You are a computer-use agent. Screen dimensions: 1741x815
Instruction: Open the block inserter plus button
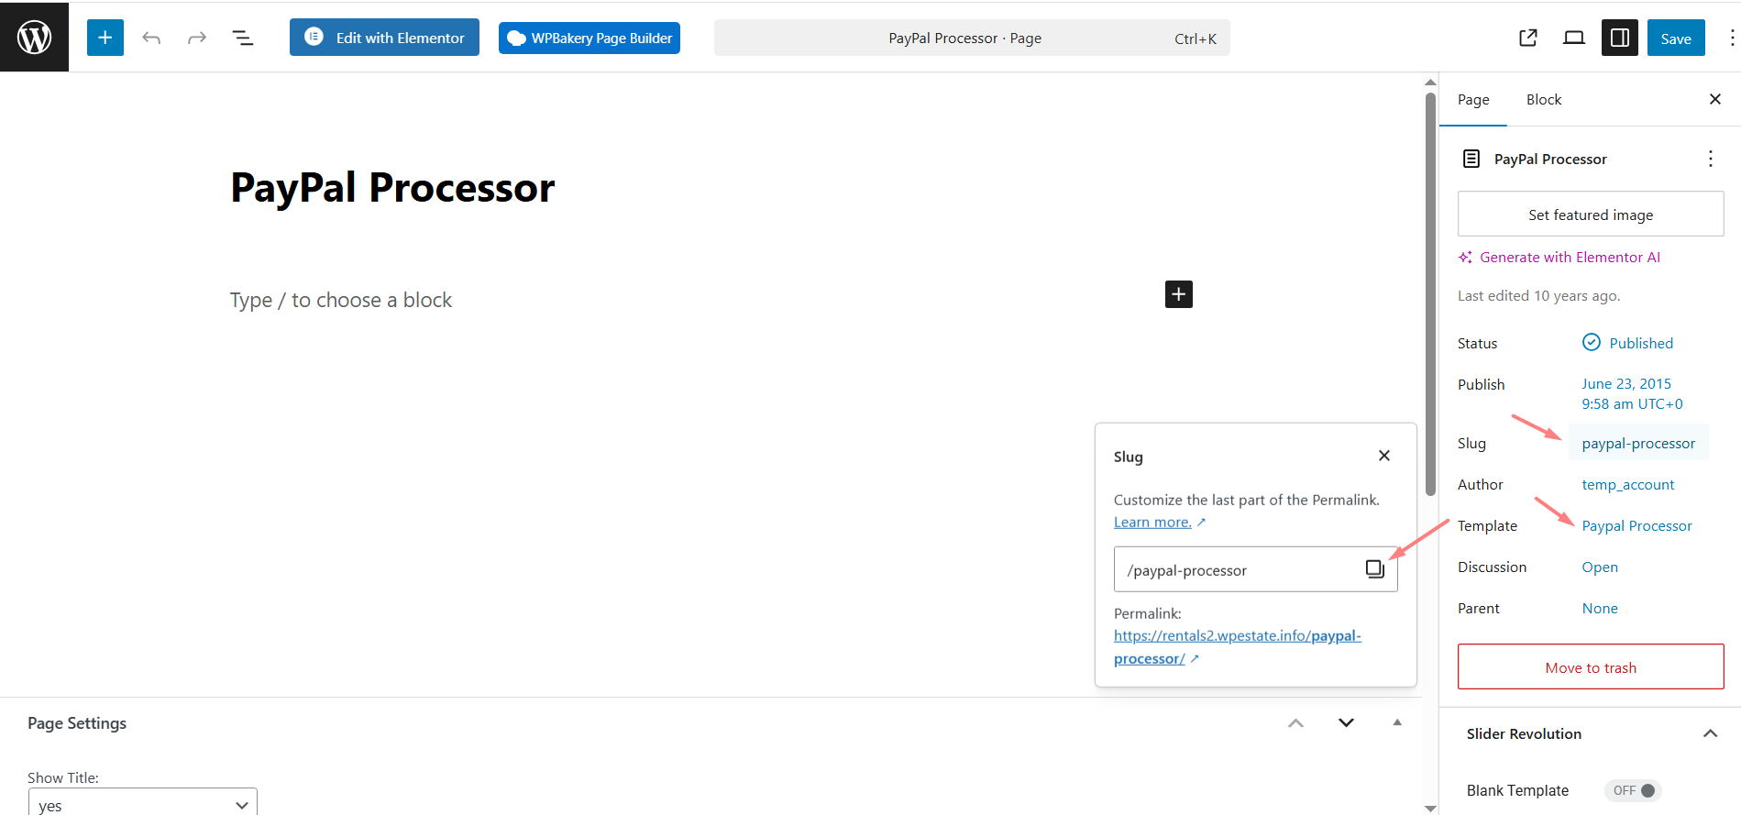(x=105, y=38)
